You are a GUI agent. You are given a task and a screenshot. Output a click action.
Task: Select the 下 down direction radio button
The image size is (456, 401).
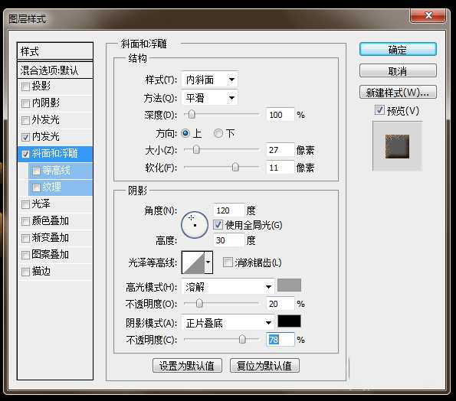(x=218, y=134)
